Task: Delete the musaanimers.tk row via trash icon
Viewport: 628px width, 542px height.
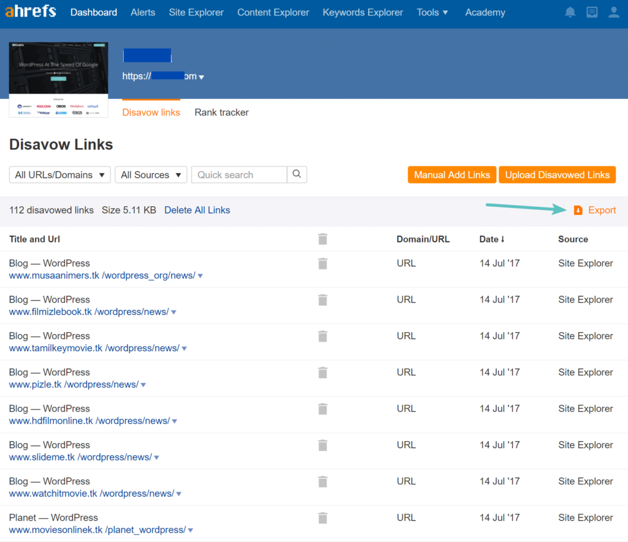Action: (x=323, y=263)
